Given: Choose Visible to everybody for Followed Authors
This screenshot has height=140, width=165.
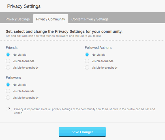Looking at the screenshot, I should point(87,67).
